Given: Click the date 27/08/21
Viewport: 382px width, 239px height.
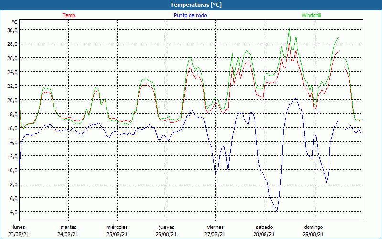Looking at the screenshot, I should 215,234.
